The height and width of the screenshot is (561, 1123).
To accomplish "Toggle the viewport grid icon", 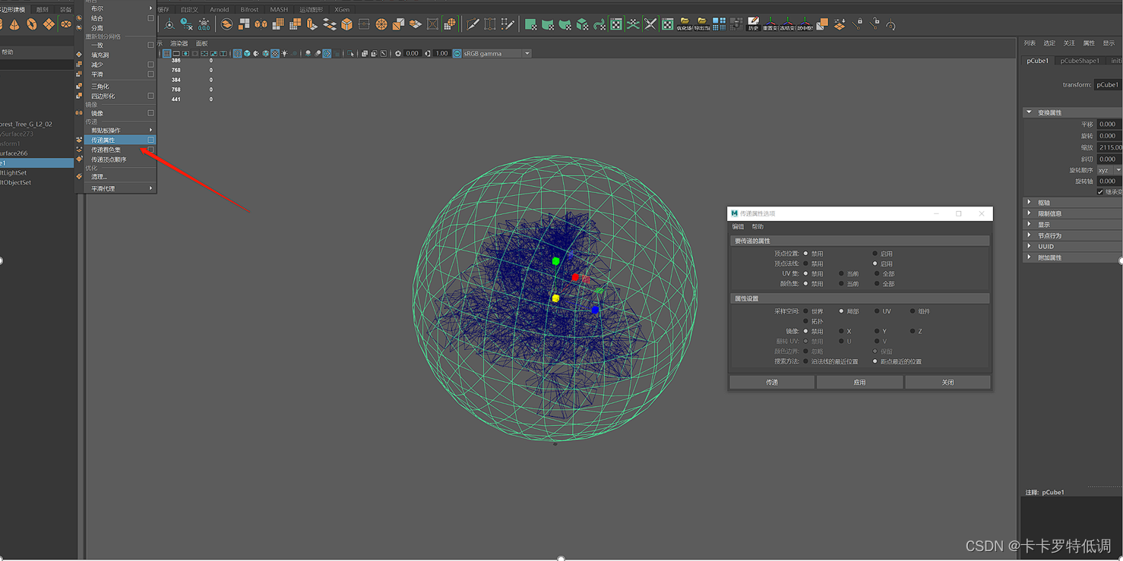I will tap(166, 54).
